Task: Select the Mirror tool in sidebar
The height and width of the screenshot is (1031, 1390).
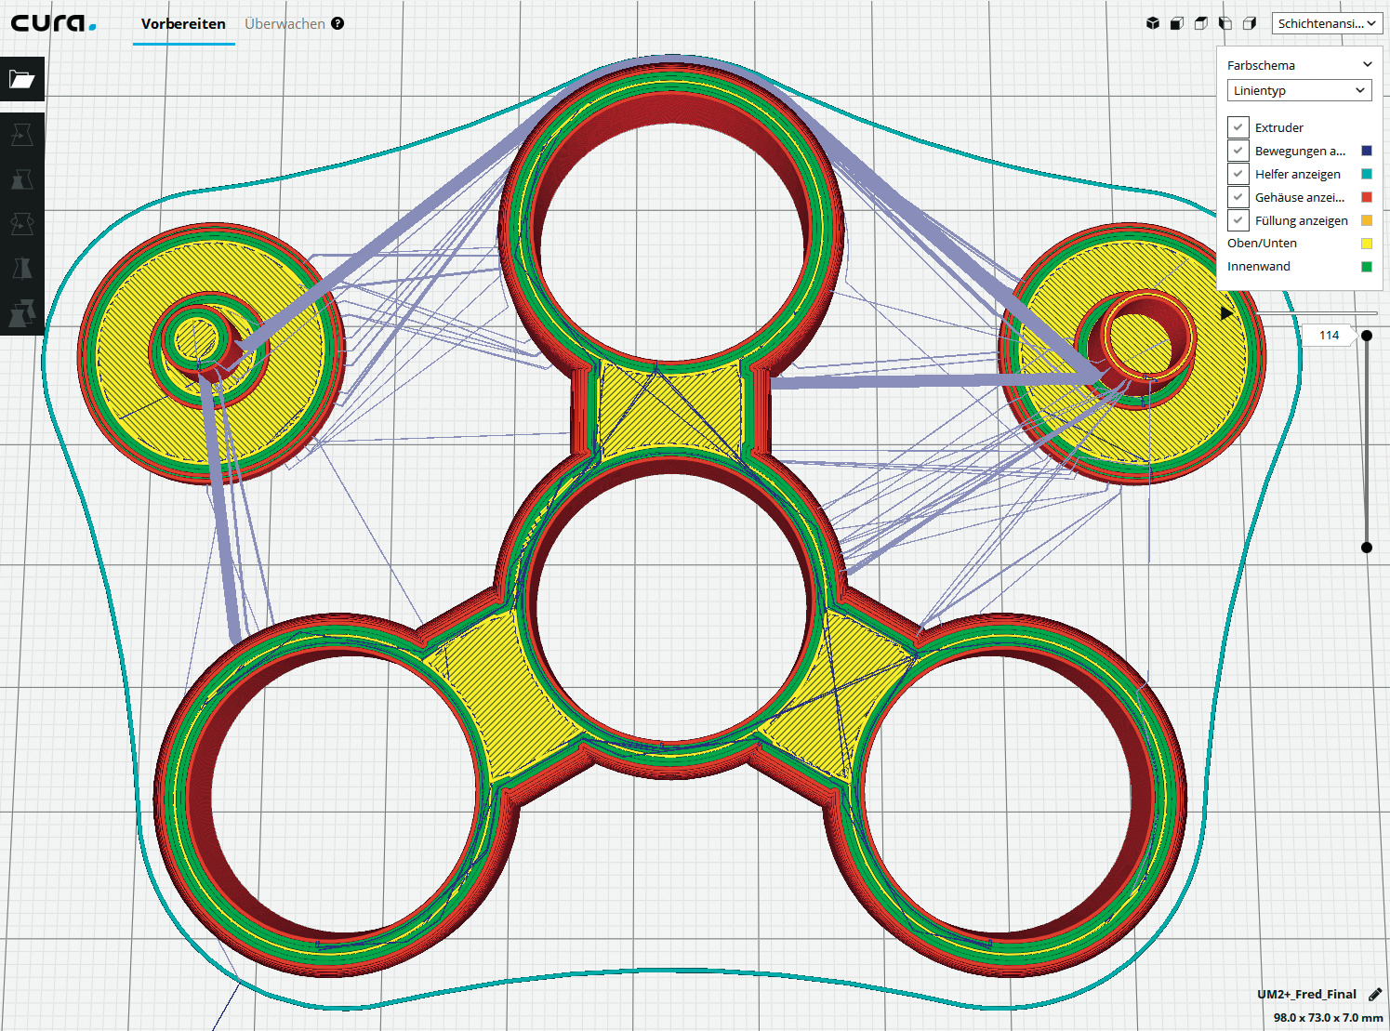Action: [x=22, y=269]
